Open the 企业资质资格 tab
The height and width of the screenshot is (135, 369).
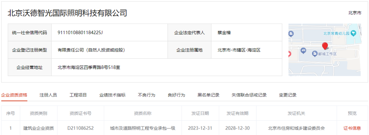click(x=14, y=95)
